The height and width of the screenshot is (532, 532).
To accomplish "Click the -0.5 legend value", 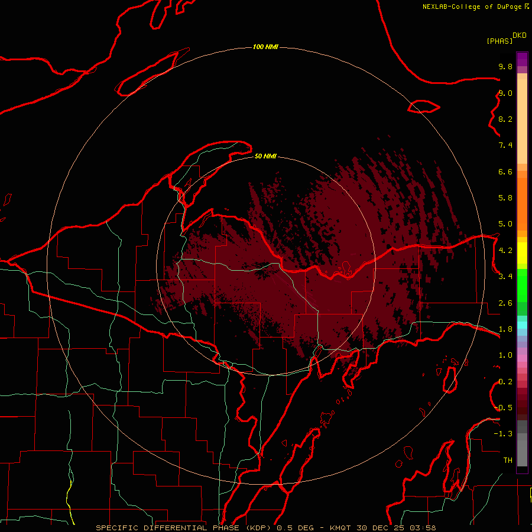I will point(503,408).
